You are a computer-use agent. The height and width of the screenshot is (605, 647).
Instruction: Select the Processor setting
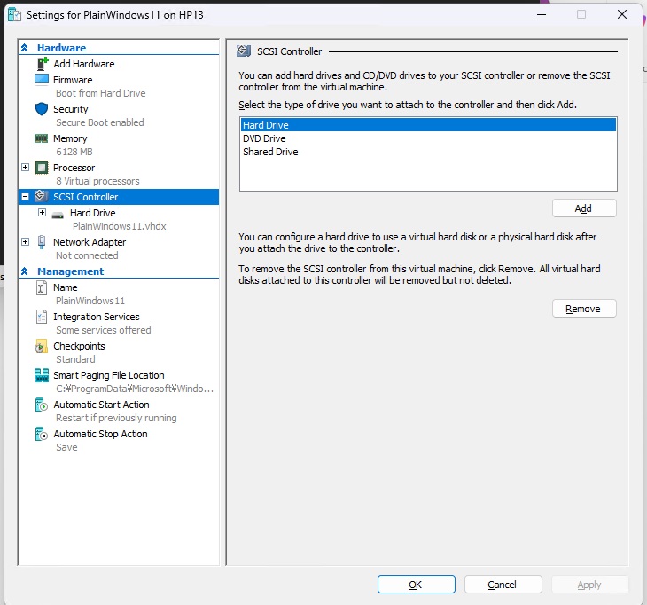coord(74,168)
